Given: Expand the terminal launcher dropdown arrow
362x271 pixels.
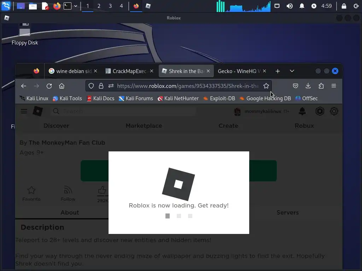Looking at the screenshot, I should [x=76, y=6].
